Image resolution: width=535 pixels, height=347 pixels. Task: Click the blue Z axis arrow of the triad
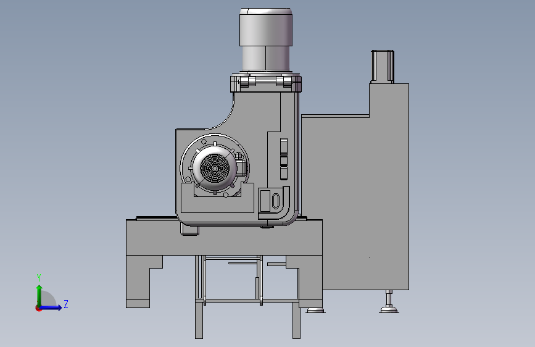(52, 307)
